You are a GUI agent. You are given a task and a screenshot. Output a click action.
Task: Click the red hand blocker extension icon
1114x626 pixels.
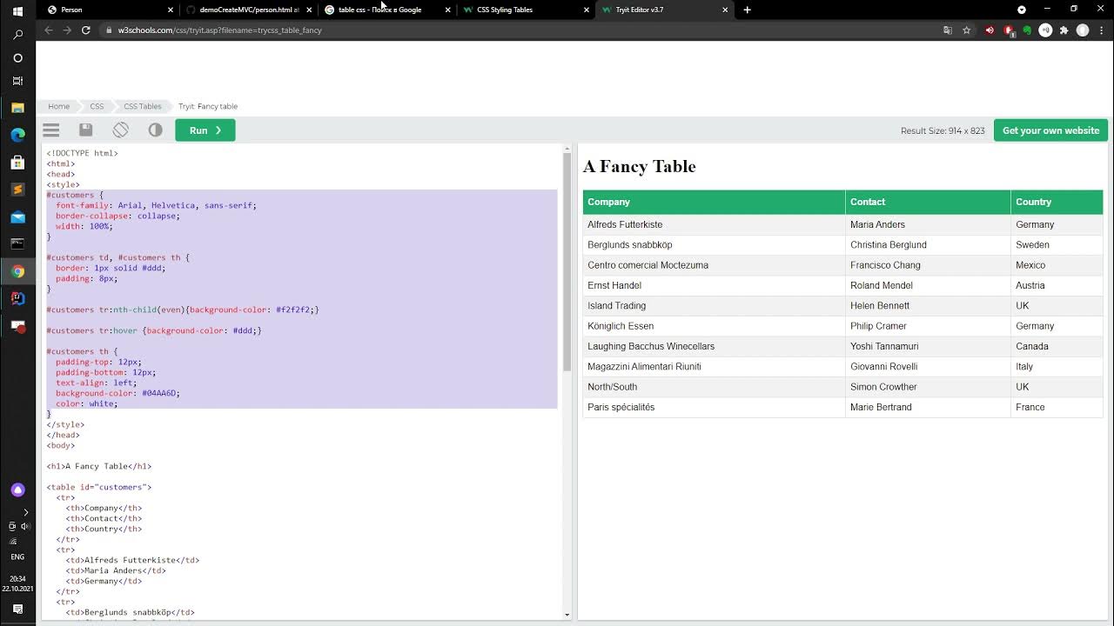1009,30
